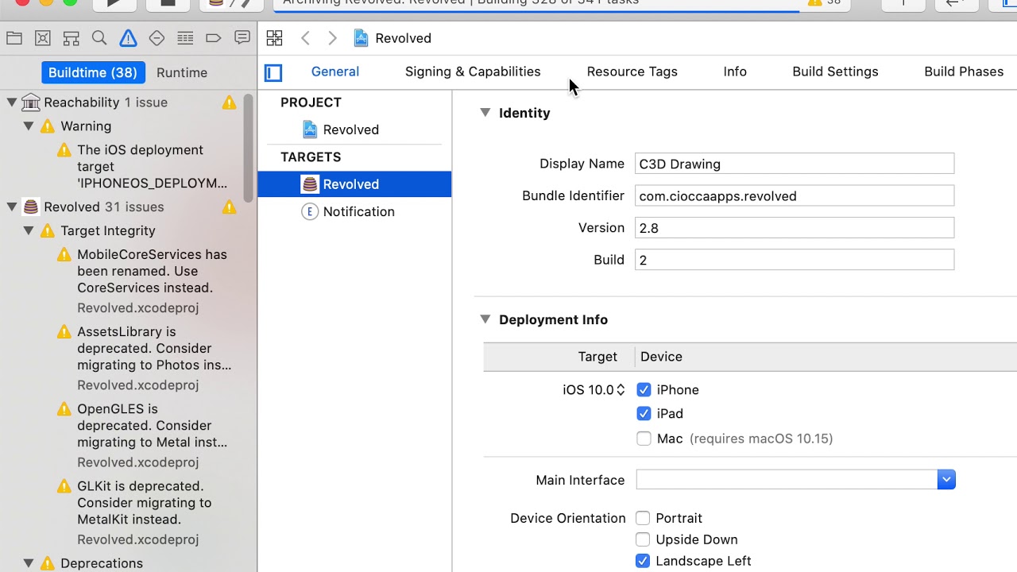Click Revolved in the editor jump bar
1017x572 pixels.
click(392, 38)
